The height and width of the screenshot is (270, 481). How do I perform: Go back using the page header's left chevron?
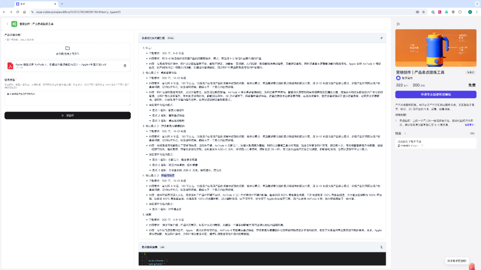(8, 24)
